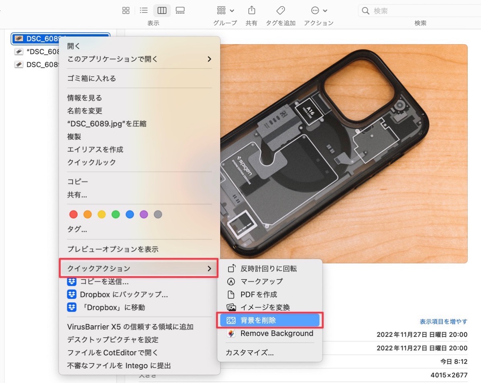The width and height of the screenshot is (481, 383).
Task: Apply the yellow tag color
Action: (x=102, y=214)
